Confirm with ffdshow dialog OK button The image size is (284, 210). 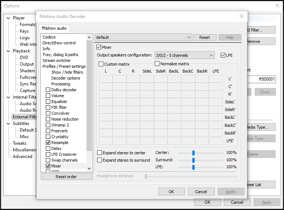point(171,192)
